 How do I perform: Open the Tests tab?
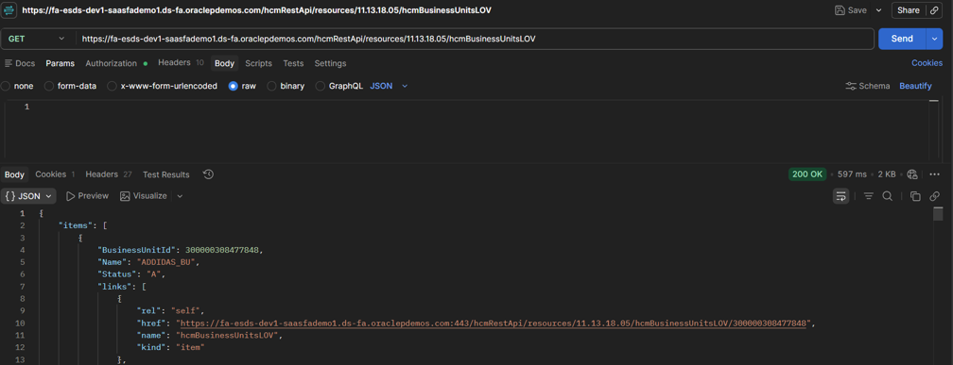tap(293, 63)
